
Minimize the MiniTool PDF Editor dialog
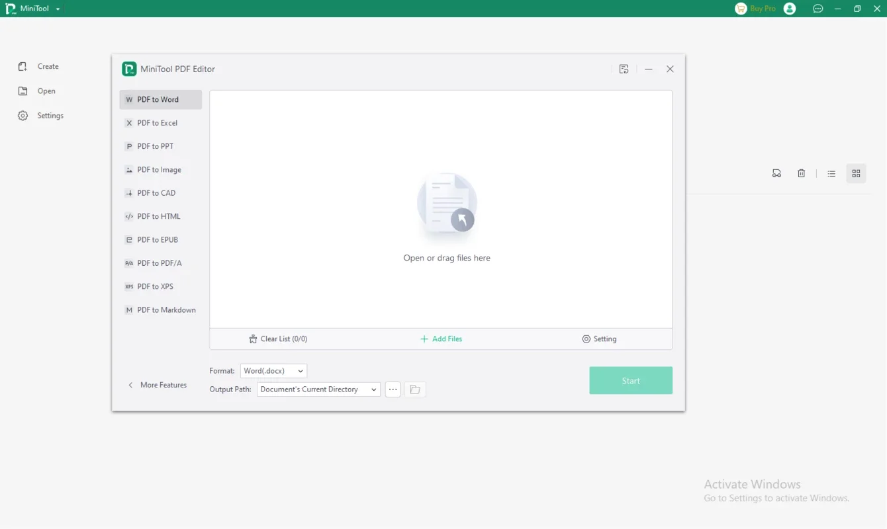649,69
